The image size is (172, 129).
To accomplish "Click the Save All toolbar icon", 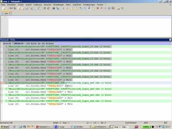I will 15,8.
